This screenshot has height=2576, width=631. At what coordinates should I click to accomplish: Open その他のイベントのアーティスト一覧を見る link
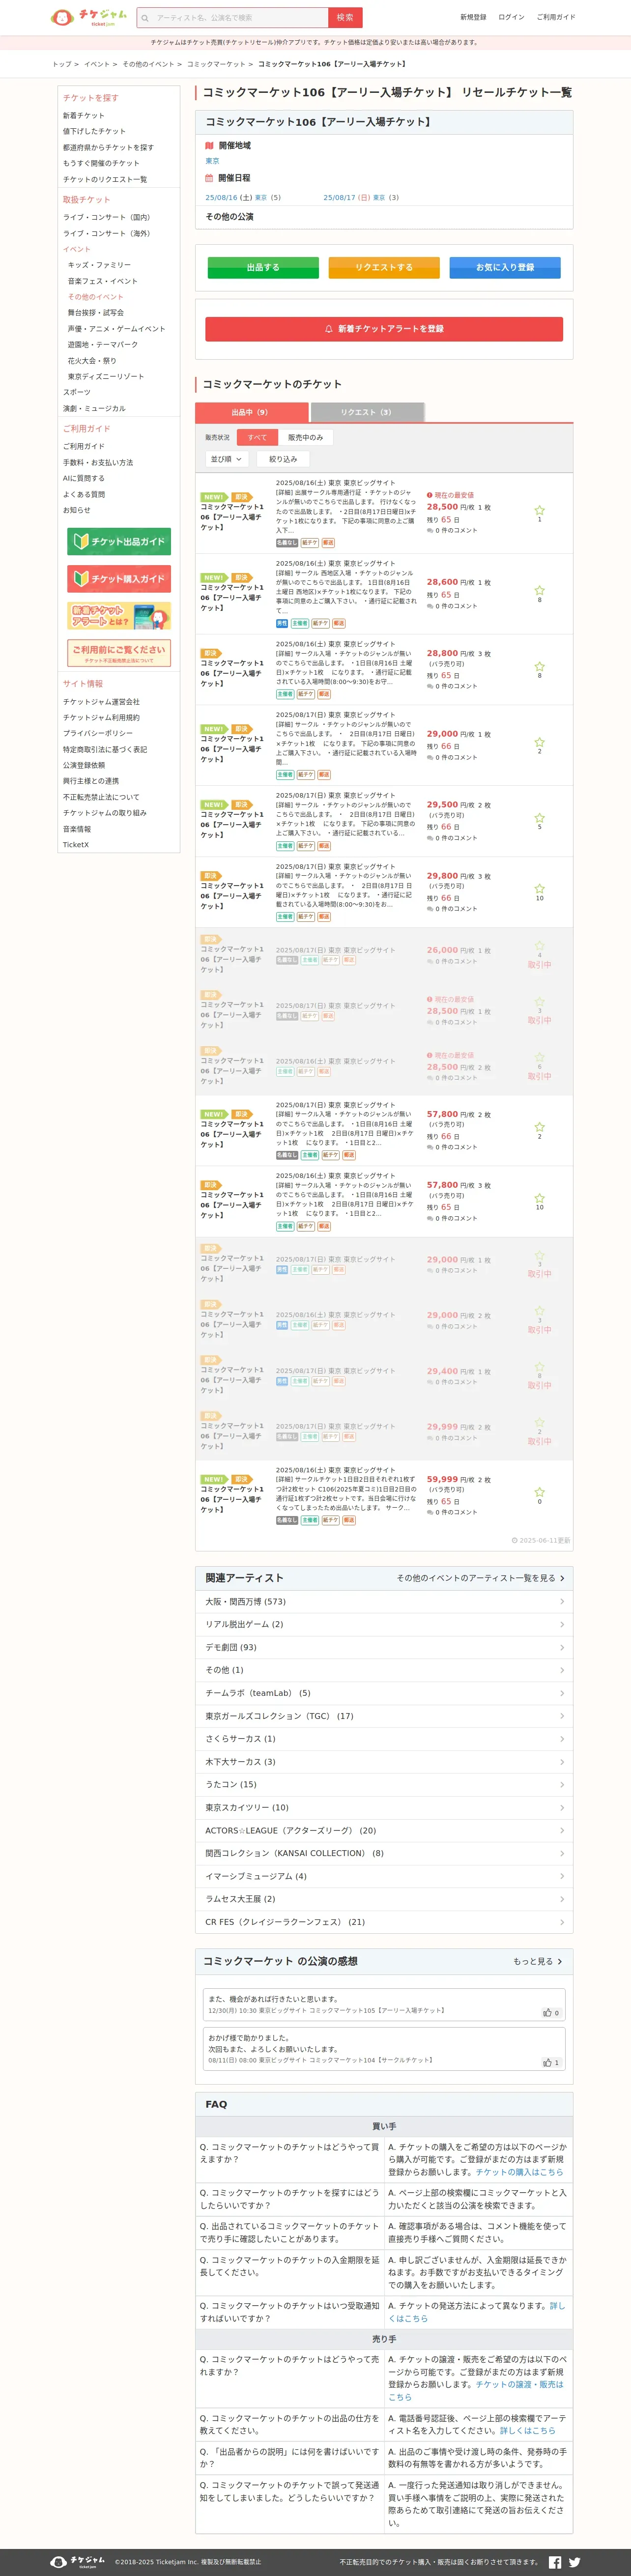click(480, 1578)
